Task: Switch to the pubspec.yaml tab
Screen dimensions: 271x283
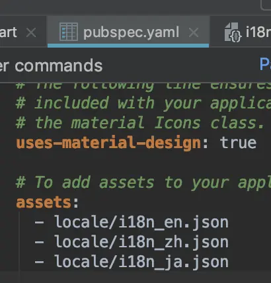Action: (x=128, y=32)
